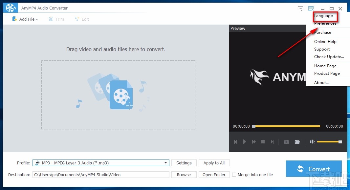The height and width of the screenshot is (190, 350).
Task: Click the snapshot camera icon
Action: point(286,142)
